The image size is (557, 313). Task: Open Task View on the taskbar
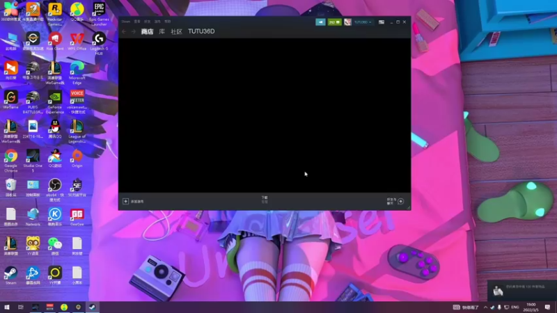[21, 307]
